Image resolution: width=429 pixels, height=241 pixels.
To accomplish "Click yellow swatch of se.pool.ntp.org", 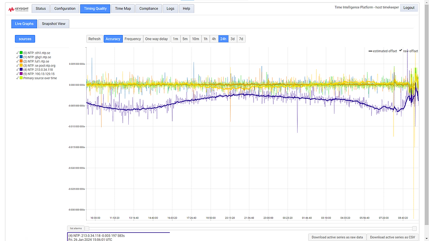I will pos(21,65).
